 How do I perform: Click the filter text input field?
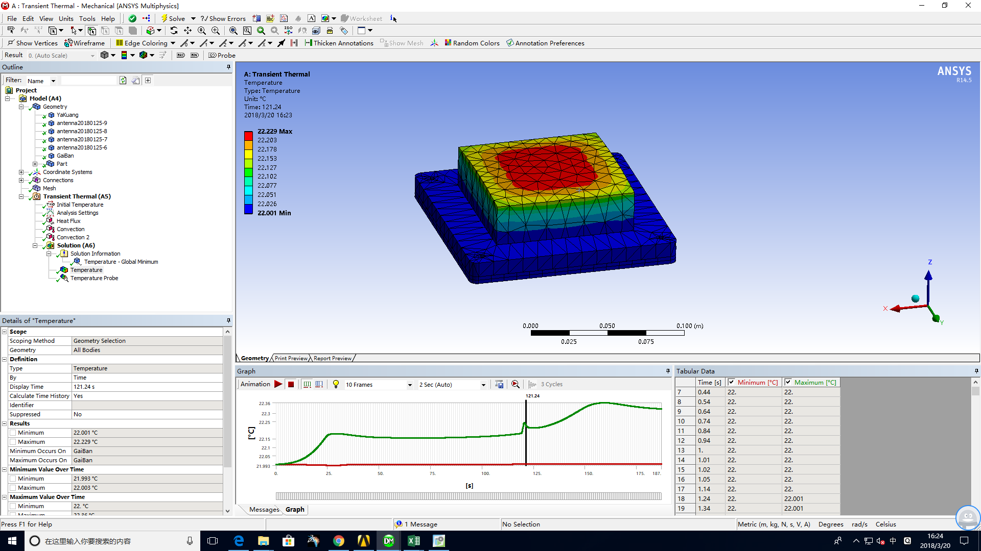(89, 81)
